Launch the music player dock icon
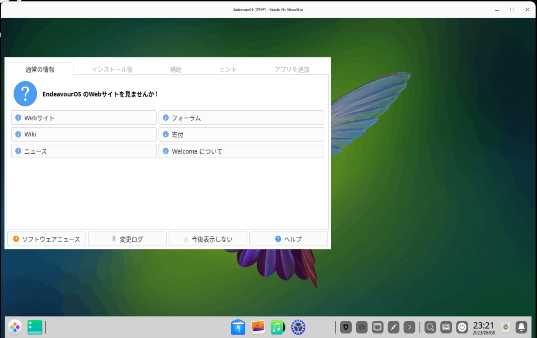 278,327
